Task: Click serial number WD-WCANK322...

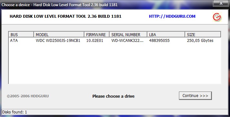Action: (x=127, y=41)
